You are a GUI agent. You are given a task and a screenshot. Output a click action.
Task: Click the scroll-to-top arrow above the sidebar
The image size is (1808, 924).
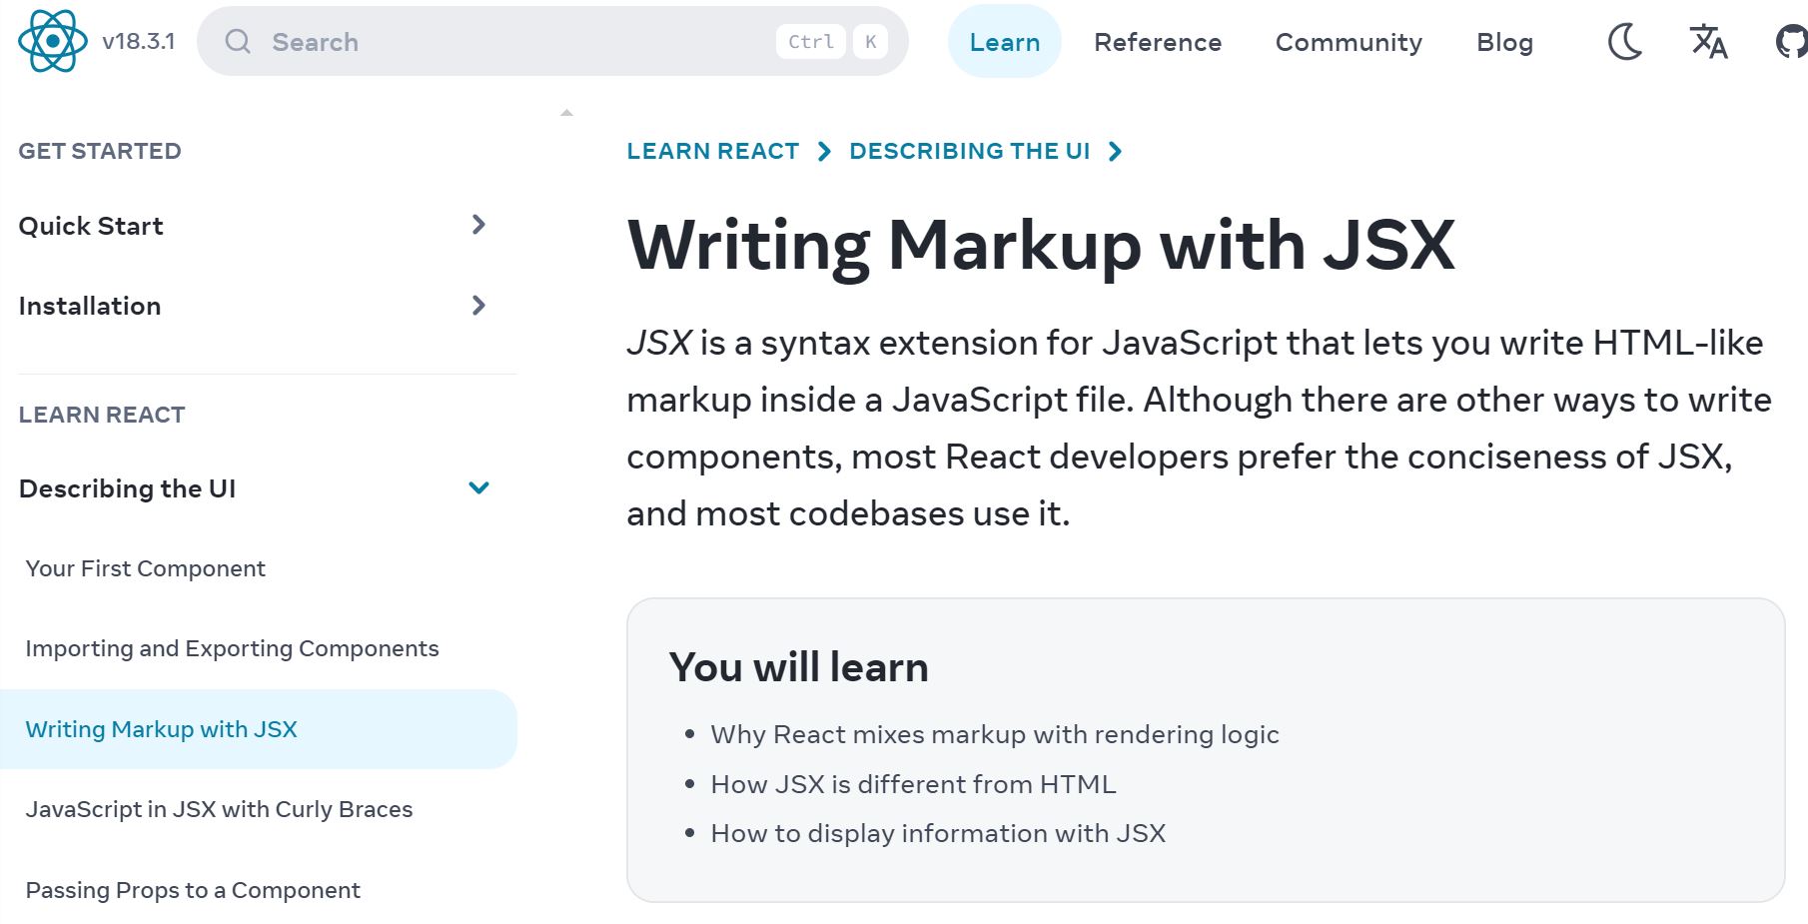(566, 110)
